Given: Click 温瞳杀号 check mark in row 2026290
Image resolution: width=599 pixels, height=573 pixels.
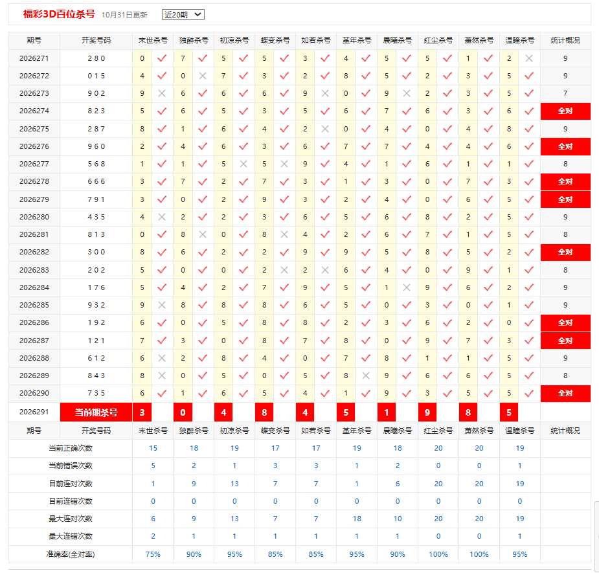Looking at the screenshot, I should 529,394.
